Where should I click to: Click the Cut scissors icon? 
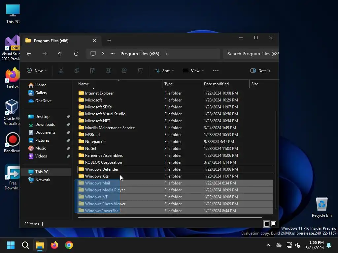tap(61, 70)
